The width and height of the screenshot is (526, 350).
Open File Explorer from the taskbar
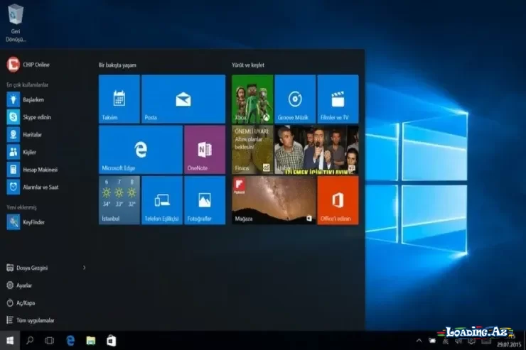[x=91, y=341]
